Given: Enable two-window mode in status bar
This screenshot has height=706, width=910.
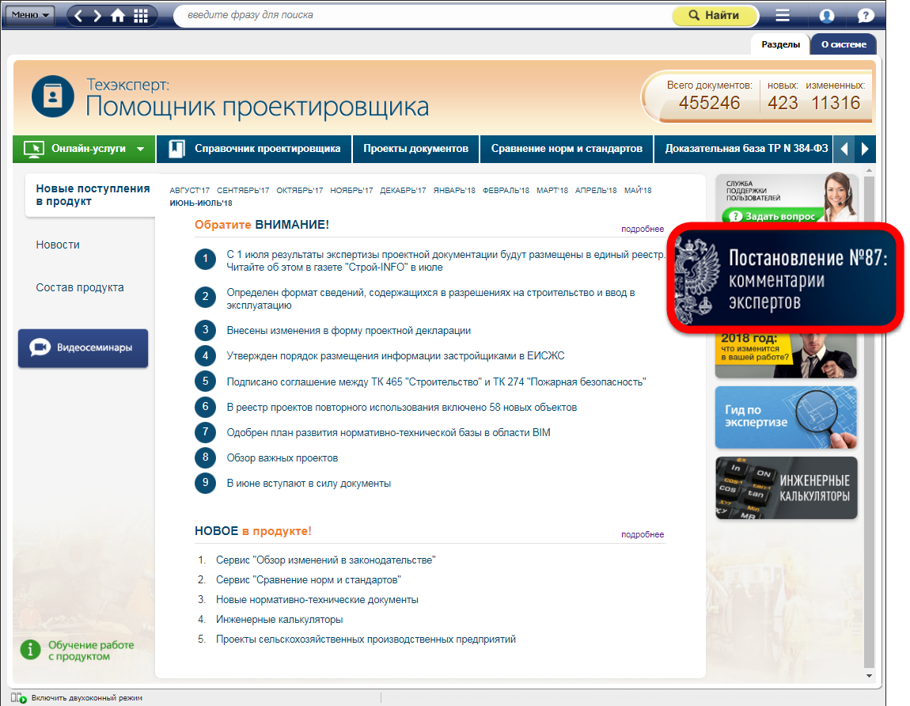Looking at the screenshot, I should pyautogui.click(x=79, y=698).
